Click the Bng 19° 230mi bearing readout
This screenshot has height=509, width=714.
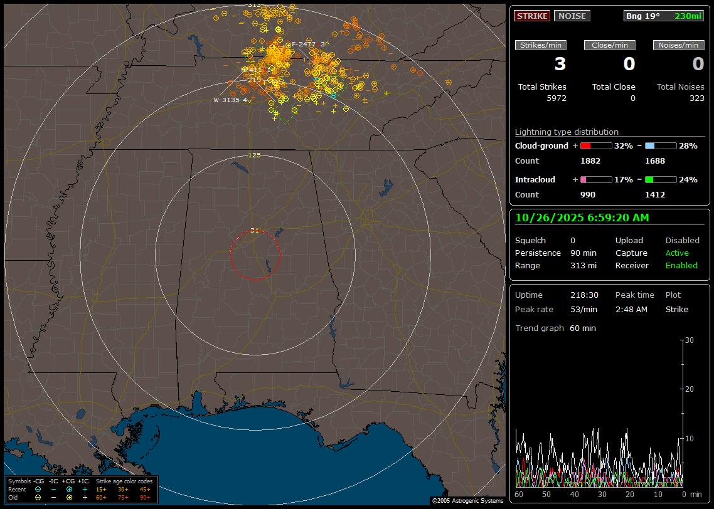[x=664, y=16]
